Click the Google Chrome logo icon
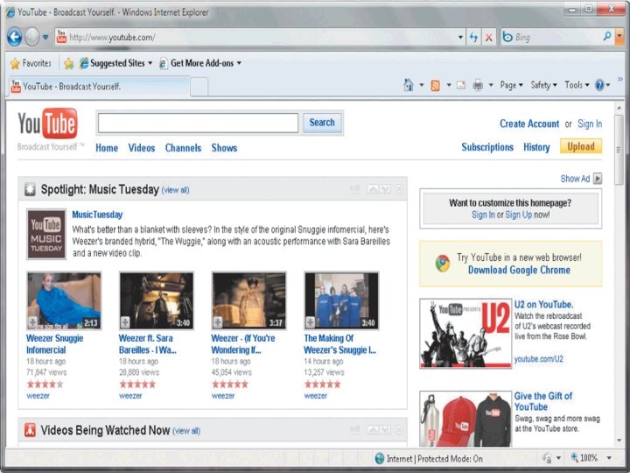 pos(443,264)
